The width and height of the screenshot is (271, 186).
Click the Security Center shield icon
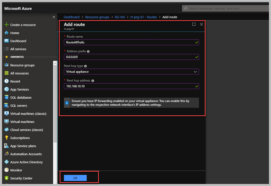(6, 178)
